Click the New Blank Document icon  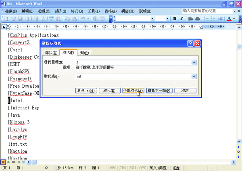(6, 19)
